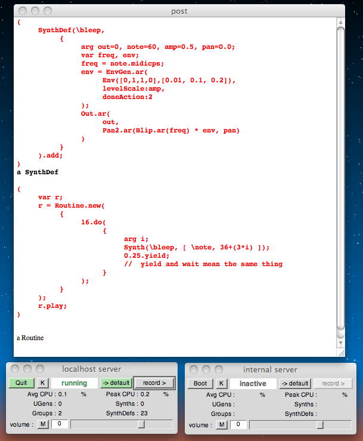The image size is (363, 441).
Task: Quit the localhost server
Action: coord(21,383)
